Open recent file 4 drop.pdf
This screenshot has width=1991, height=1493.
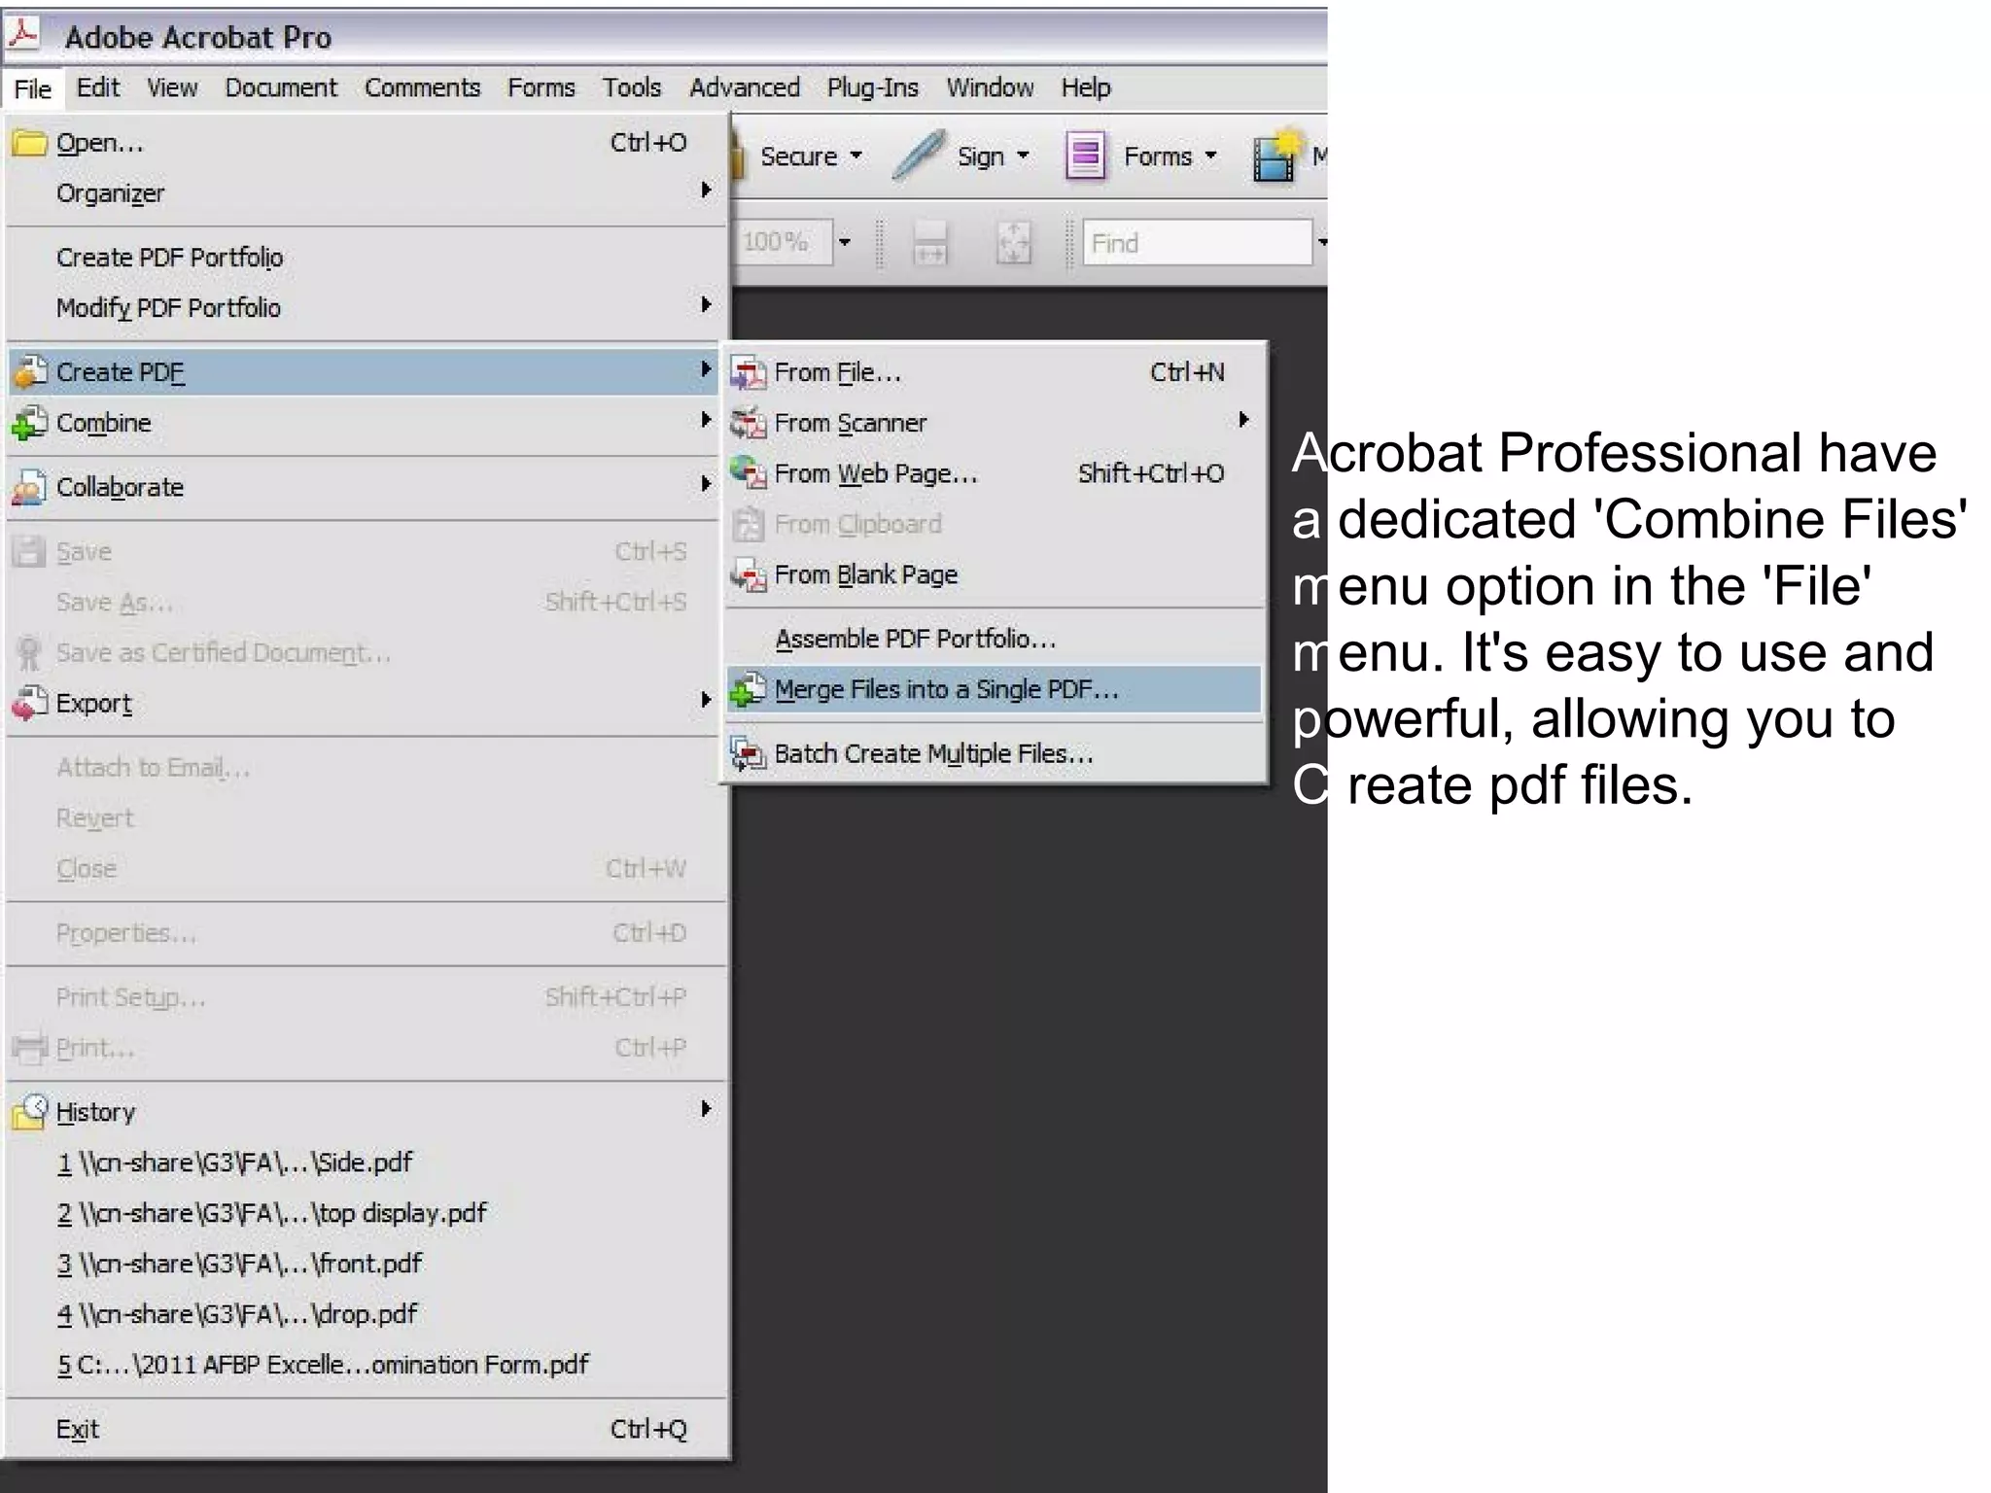(x=367, y=1314)
